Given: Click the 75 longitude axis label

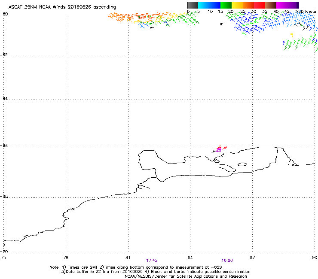Looking at the screenshot, I should pos(3,258).
